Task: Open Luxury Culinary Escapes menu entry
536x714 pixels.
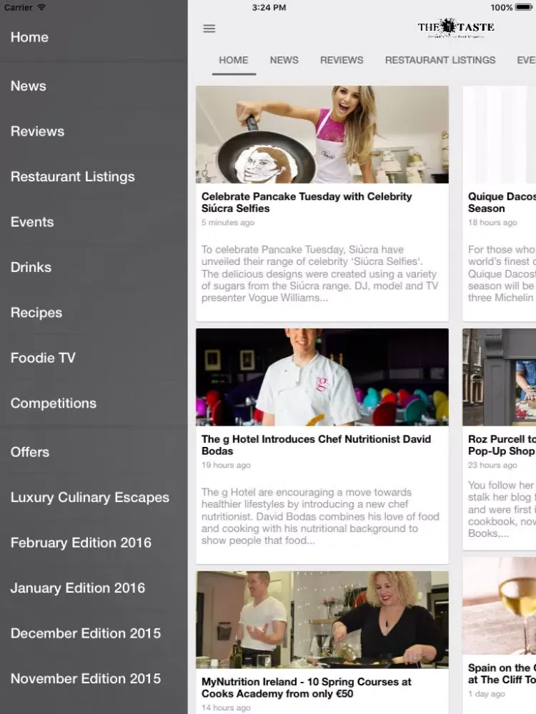Action: (90, 497)
